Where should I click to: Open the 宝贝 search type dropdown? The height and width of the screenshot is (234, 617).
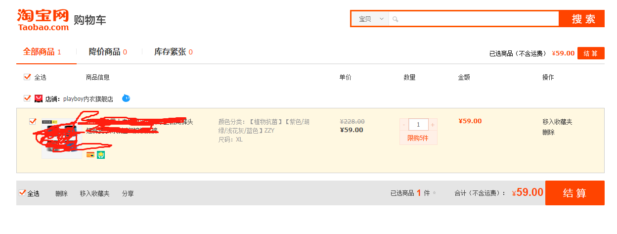370,19
